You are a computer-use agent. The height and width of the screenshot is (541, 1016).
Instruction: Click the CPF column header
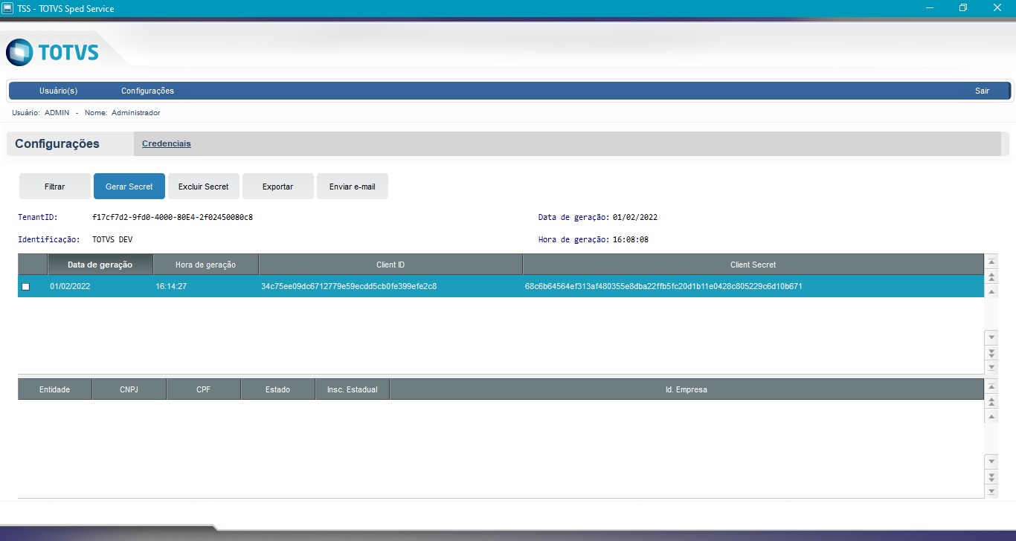click(204, 389)
